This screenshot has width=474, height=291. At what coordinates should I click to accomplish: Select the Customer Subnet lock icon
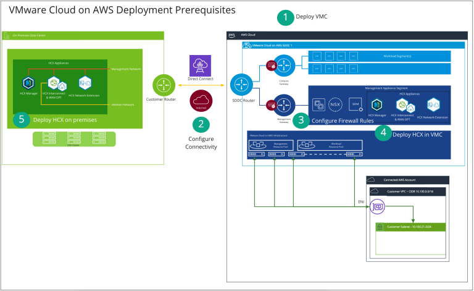(x=380, y=227)
